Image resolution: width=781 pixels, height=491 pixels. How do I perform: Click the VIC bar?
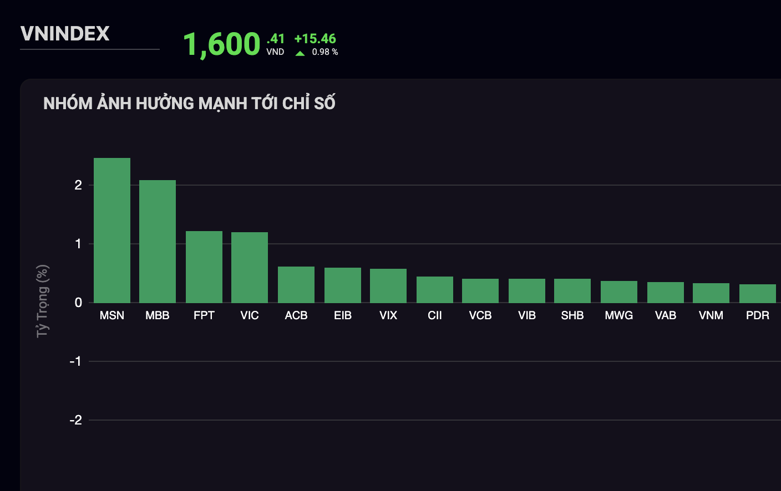(x=250, y=268)
